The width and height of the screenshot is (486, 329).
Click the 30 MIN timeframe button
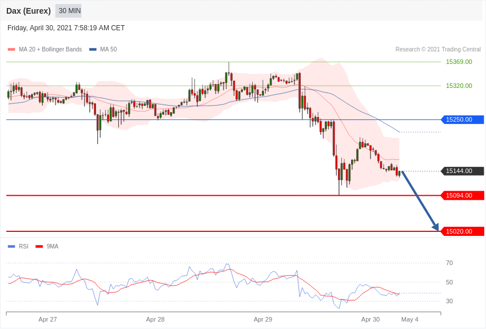[x=69, y=11]
